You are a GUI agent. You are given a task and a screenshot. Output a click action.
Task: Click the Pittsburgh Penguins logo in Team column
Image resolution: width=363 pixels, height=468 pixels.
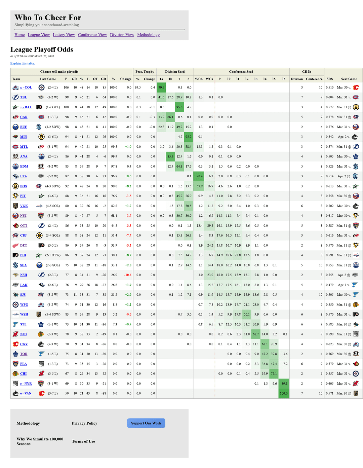point(15,196)
